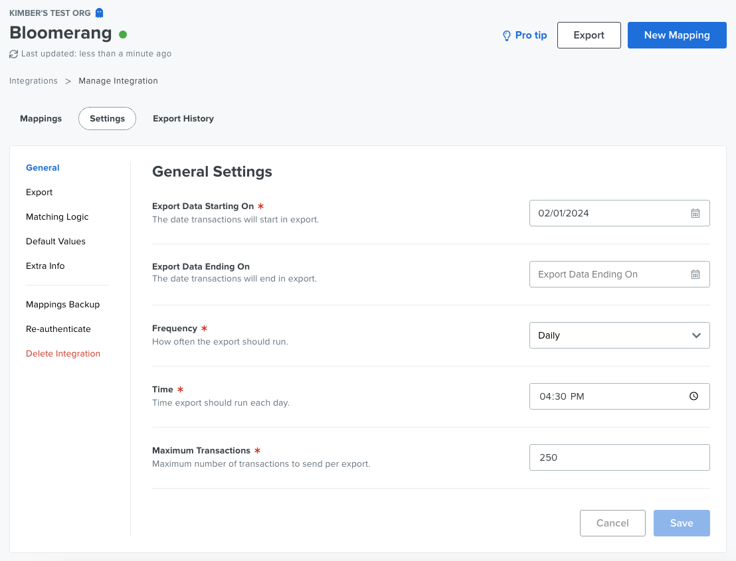This screenshot has width=736, height=561.
Task: Open calendar picker for Export Data Starting On
Action: (695, 213)
